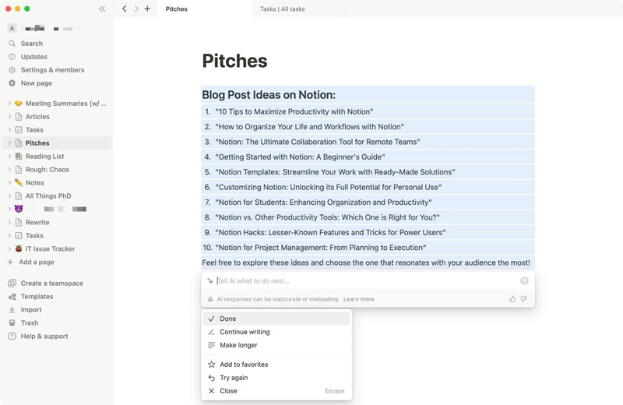
Task: Open Settings & members
Action: pos(57,70)
